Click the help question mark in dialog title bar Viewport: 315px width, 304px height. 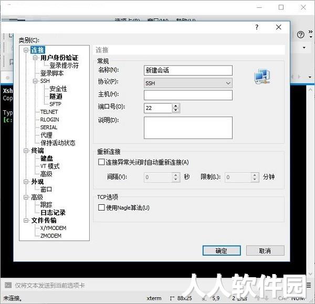click(257, 27)
